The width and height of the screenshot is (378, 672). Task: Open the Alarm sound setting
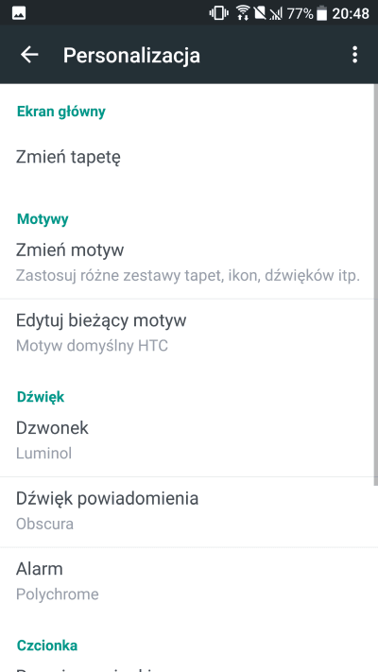point(187,581)
